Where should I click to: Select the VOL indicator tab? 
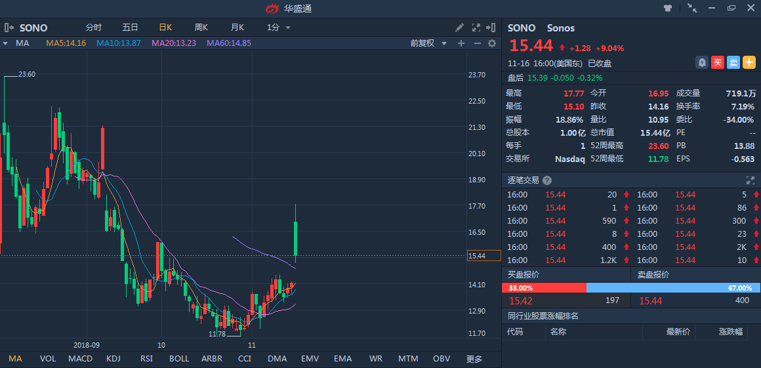pyautogui.click(x=47, y=359)
